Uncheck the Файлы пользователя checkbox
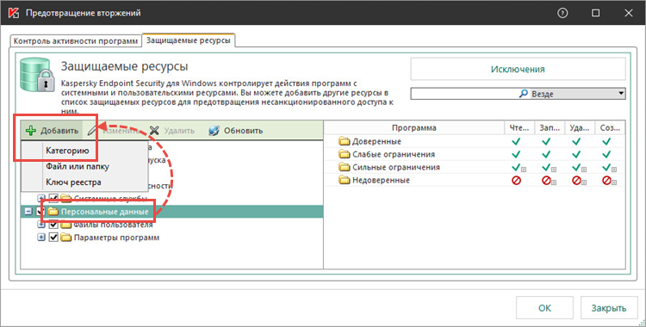The height and width of the screenshot is (327, 646). 53,225
